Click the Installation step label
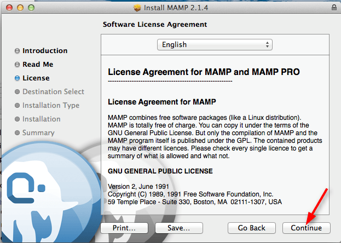This screenshot has width=341, height=243. pyautogui.click(x=41, y=119)
